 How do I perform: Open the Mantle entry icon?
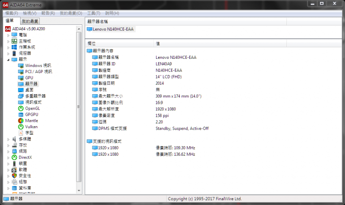(21, 121)
